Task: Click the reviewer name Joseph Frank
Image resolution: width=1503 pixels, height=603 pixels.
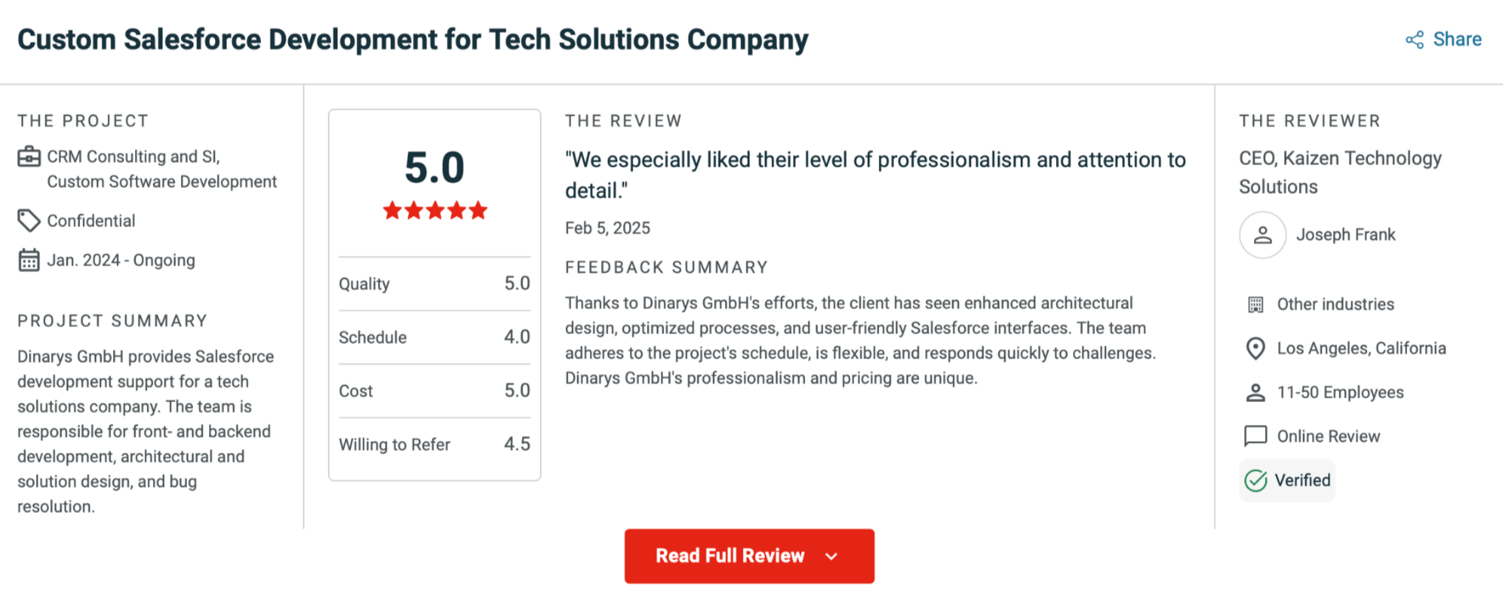Action: click(1346, 235)
